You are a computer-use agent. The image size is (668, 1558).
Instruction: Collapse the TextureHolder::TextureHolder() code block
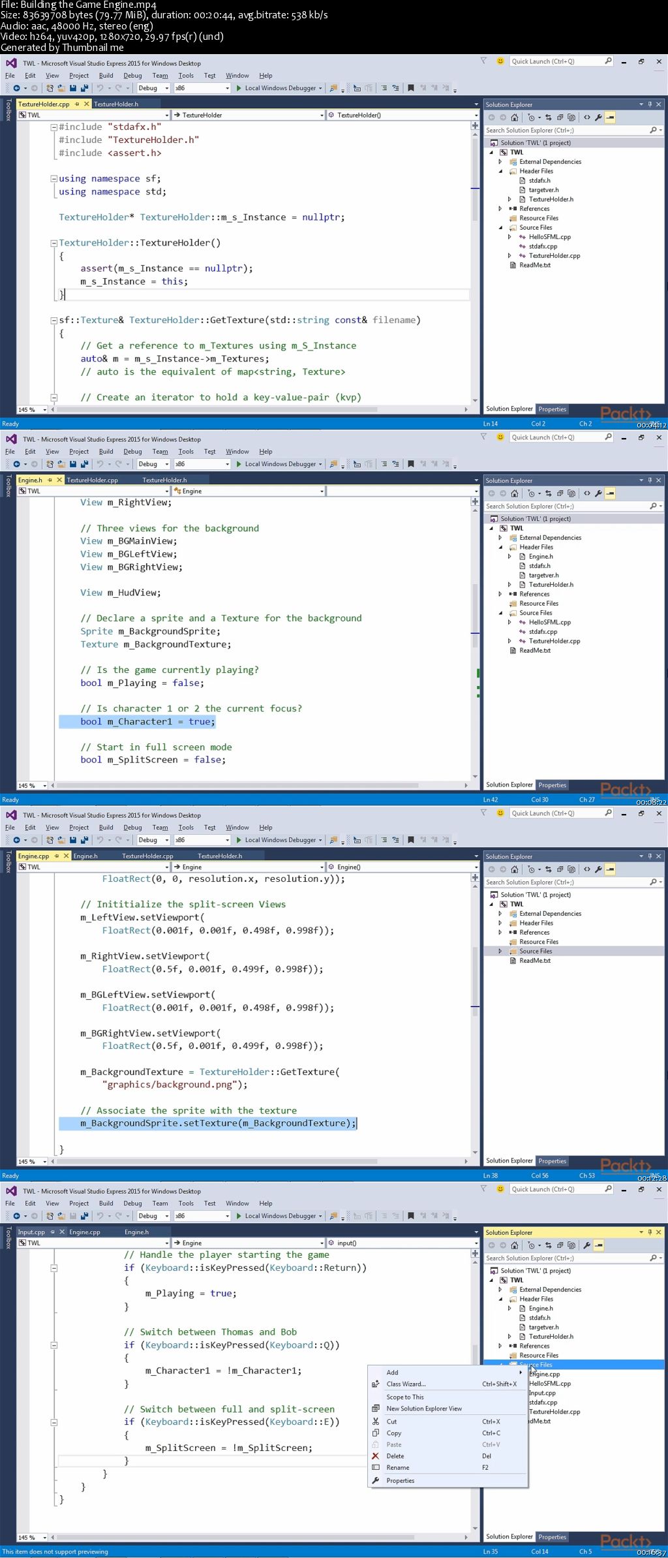point(54,243)
